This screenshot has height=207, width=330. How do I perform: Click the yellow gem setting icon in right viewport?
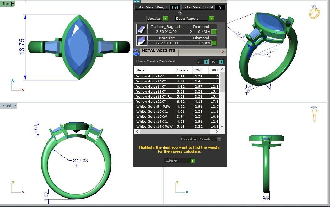point(314,114)
